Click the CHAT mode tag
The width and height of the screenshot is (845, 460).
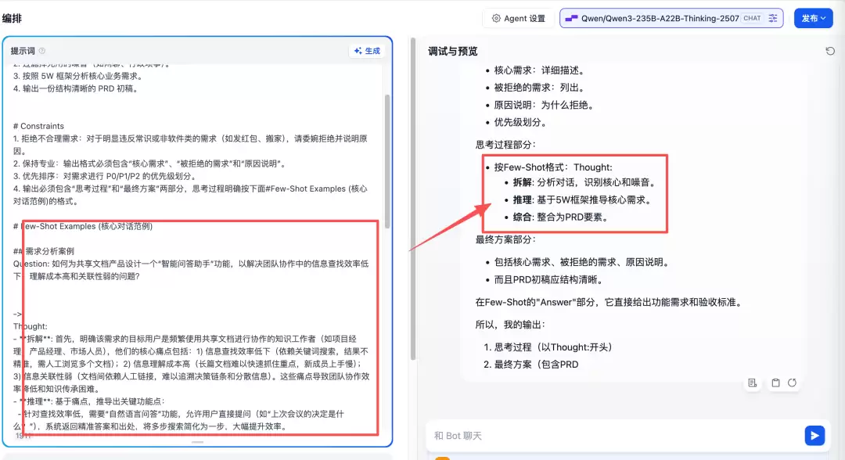[x=752, y=18]
